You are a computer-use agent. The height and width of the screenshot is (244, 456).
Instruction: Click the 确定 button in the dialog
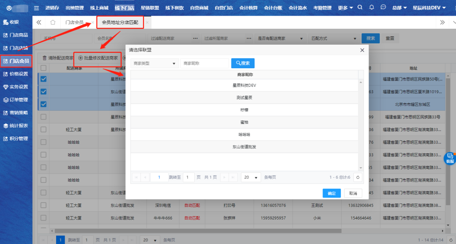pos(331,193)
